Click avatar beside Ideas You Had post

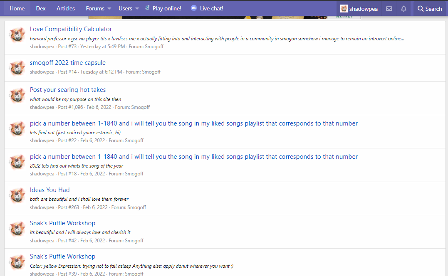[x=17, y=195]
